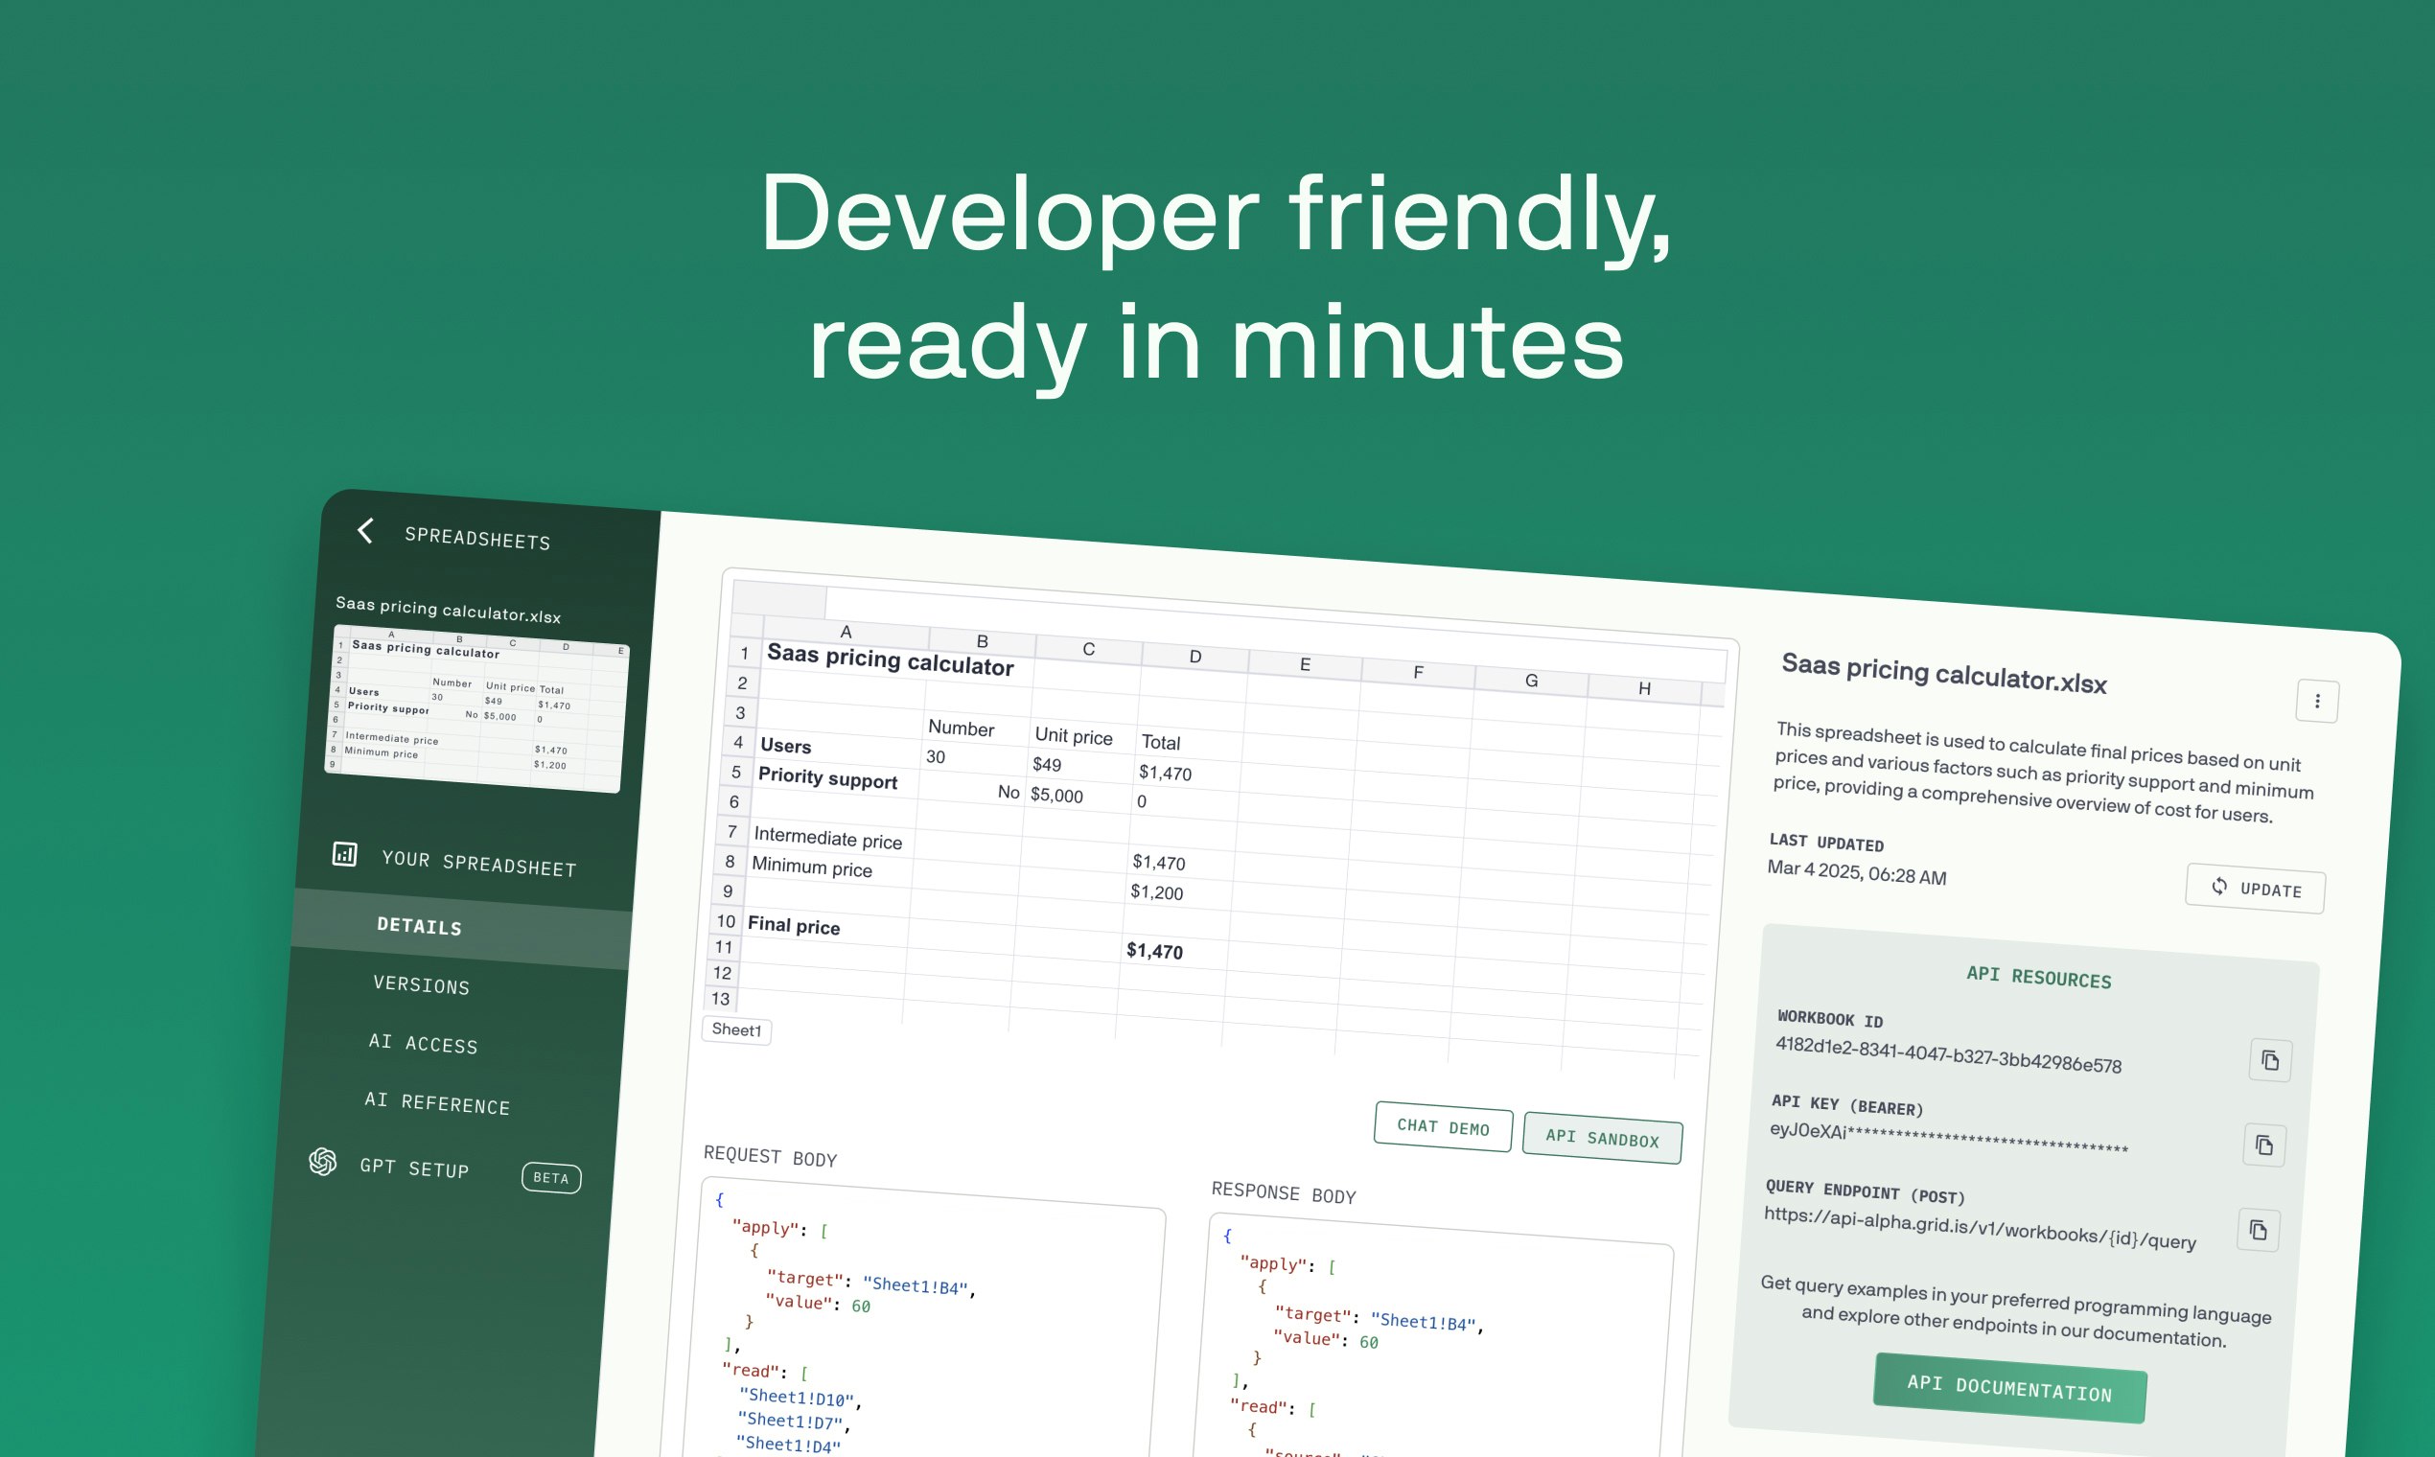Click the back arrow beside SPREADSHEETS

[365, 531]
